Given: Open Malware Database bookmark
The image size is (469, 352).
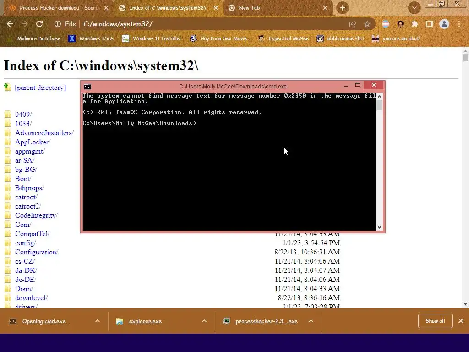Looking at the screenshot, I should tap(35, 38).
